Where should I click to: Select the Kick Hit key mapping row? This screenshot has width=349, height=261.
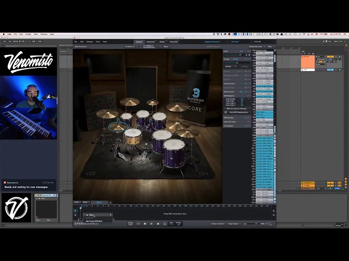[x=264, y=115]
